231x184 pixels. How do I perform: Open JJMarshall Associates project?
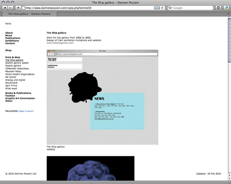pos(17,68)
